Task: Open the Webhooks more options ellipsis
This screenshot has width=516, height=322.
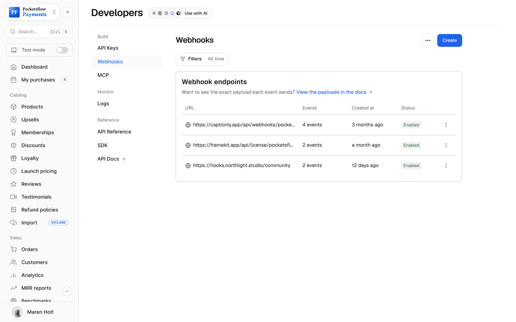Action: click(x=428, y=40)
